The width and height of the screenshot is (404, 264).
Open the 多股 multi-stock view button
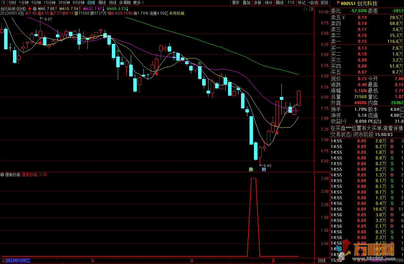(258, 3)
